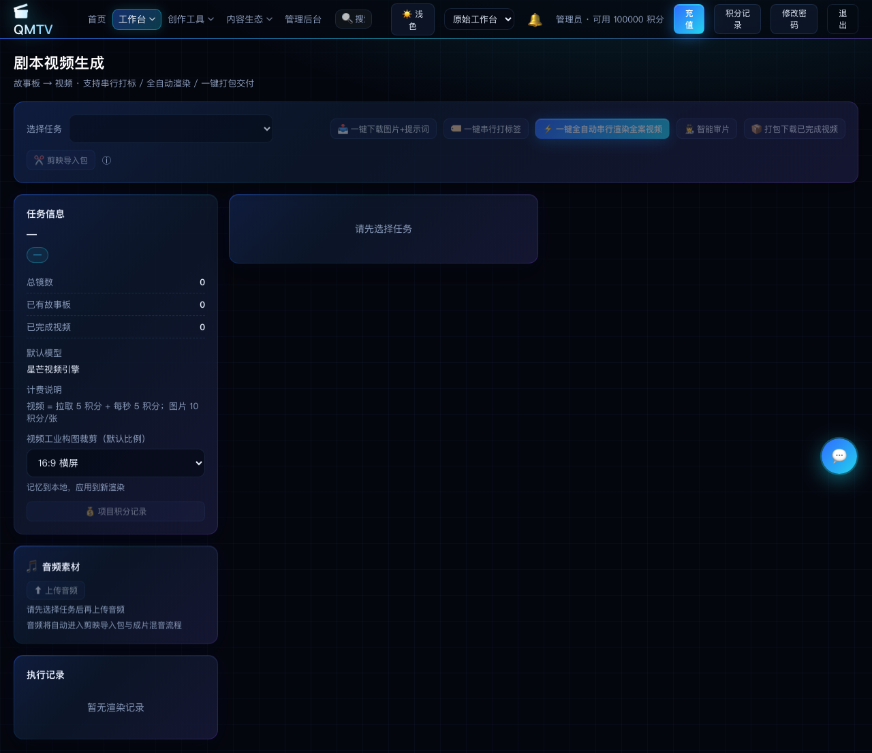The image size is (872, 753).
Task: Click the dash status pill under 任务信息
Action: pos(37,255)
